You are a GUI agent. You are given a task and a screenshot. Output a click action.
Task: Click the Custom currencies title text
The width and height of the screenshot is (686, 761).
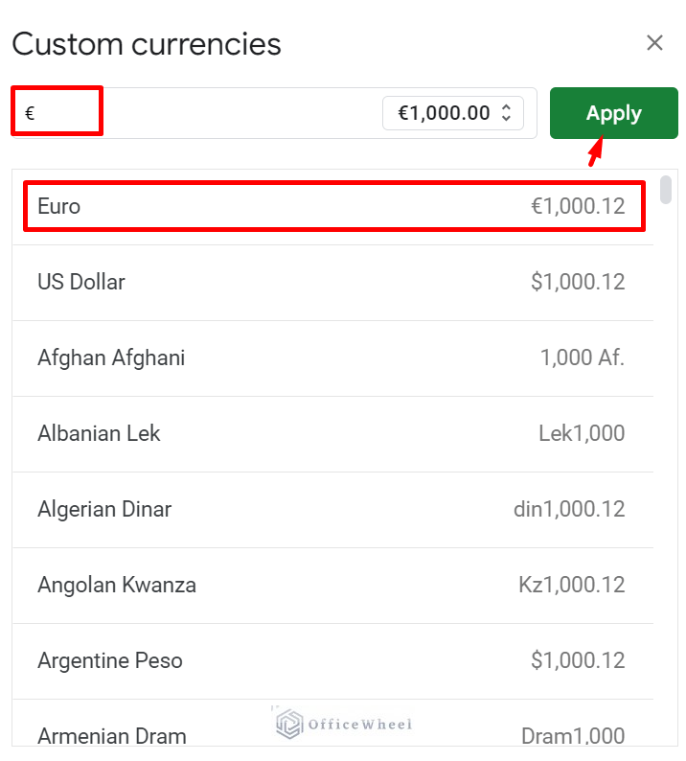click(x=147, y=44)
